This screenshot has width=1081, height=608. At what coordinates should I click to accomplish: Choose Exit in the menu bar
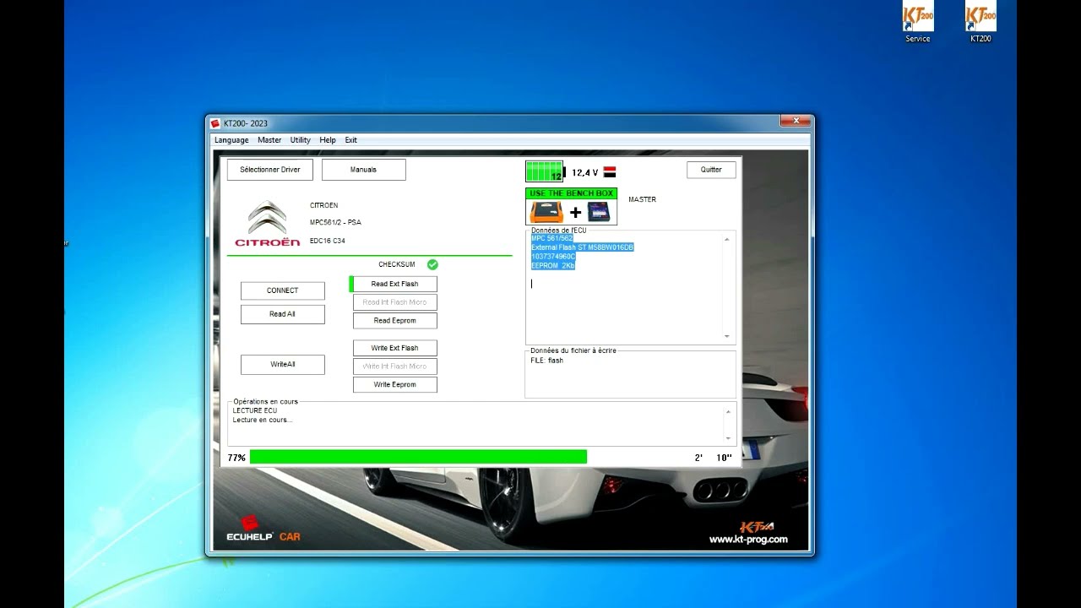pos(350,140)
